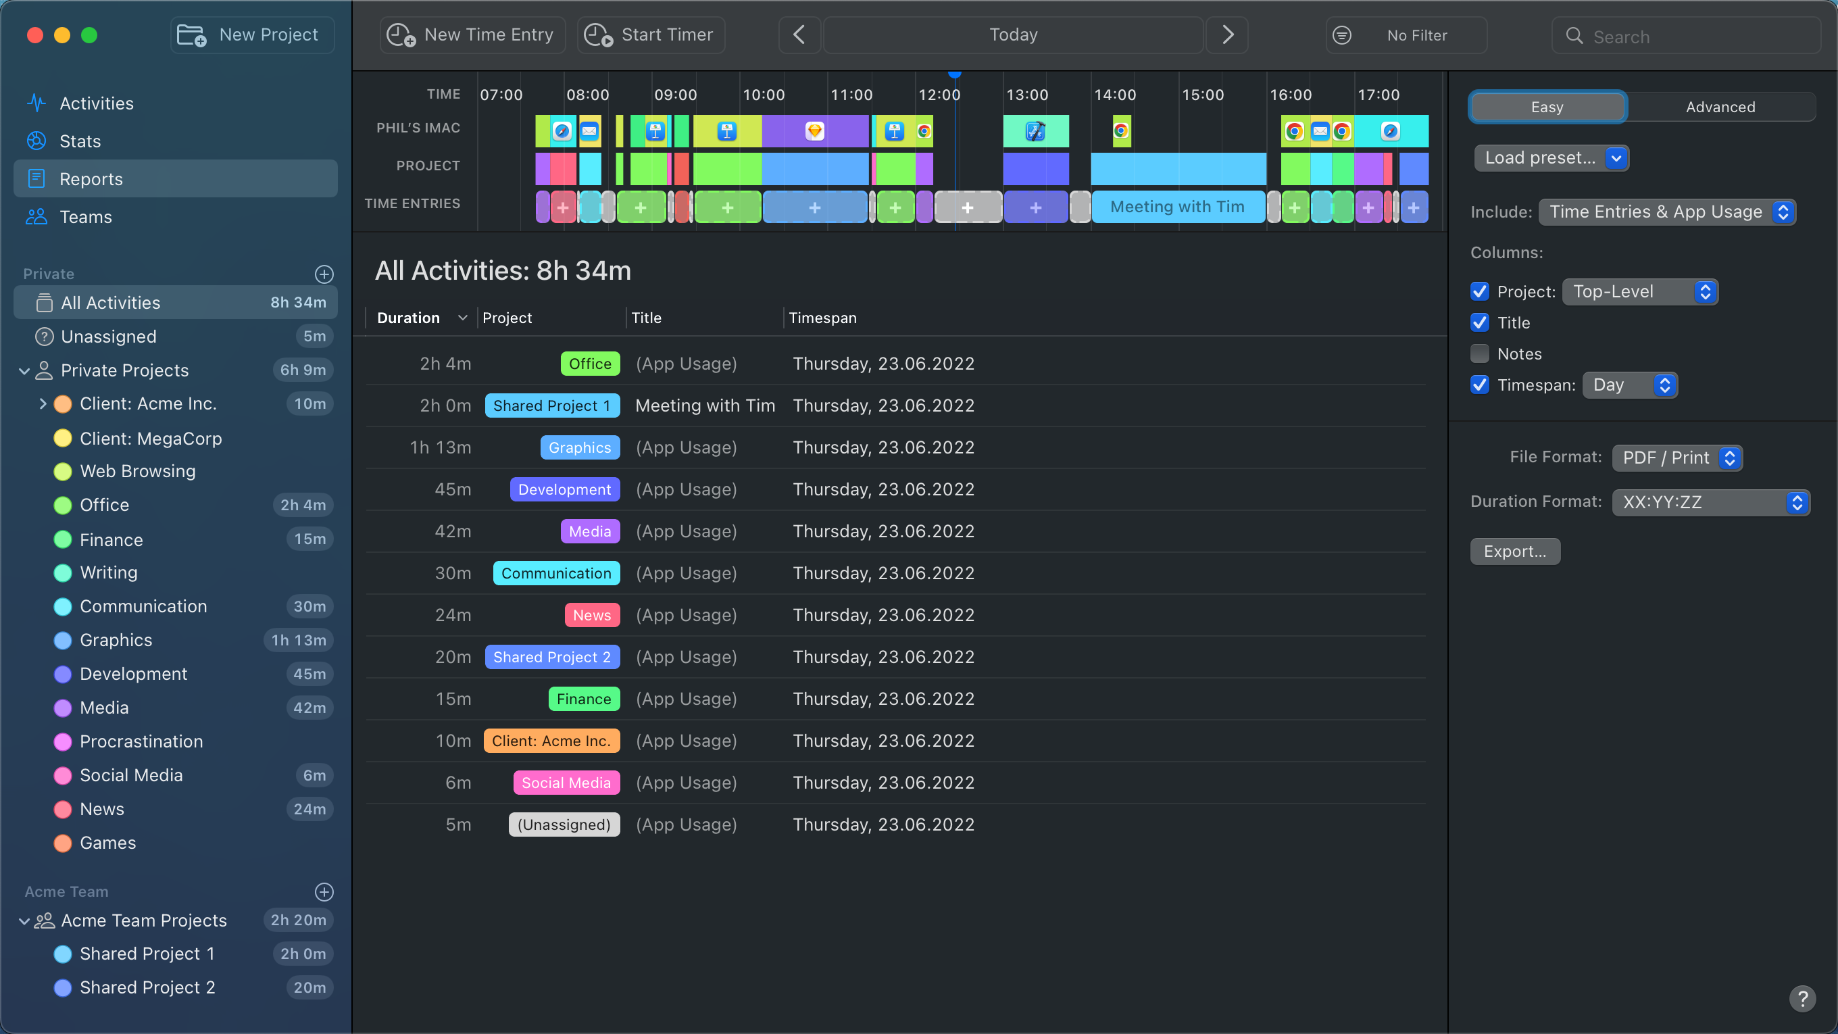
Task: Go to previous day with left arrow
Action: pos(799,35)
